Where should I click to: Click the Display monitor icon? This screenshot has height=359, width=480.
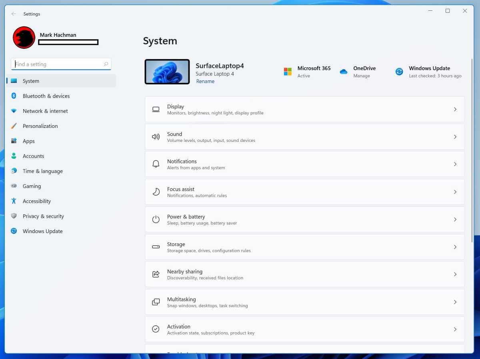156,109
